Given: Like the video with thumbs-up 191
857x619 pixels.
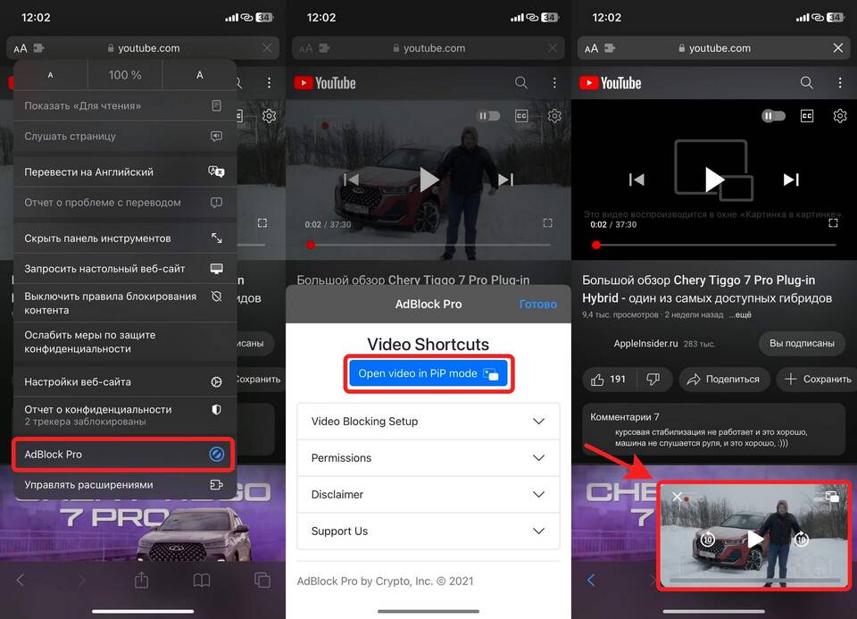Looking at the screenshot, I should [608, 379].
